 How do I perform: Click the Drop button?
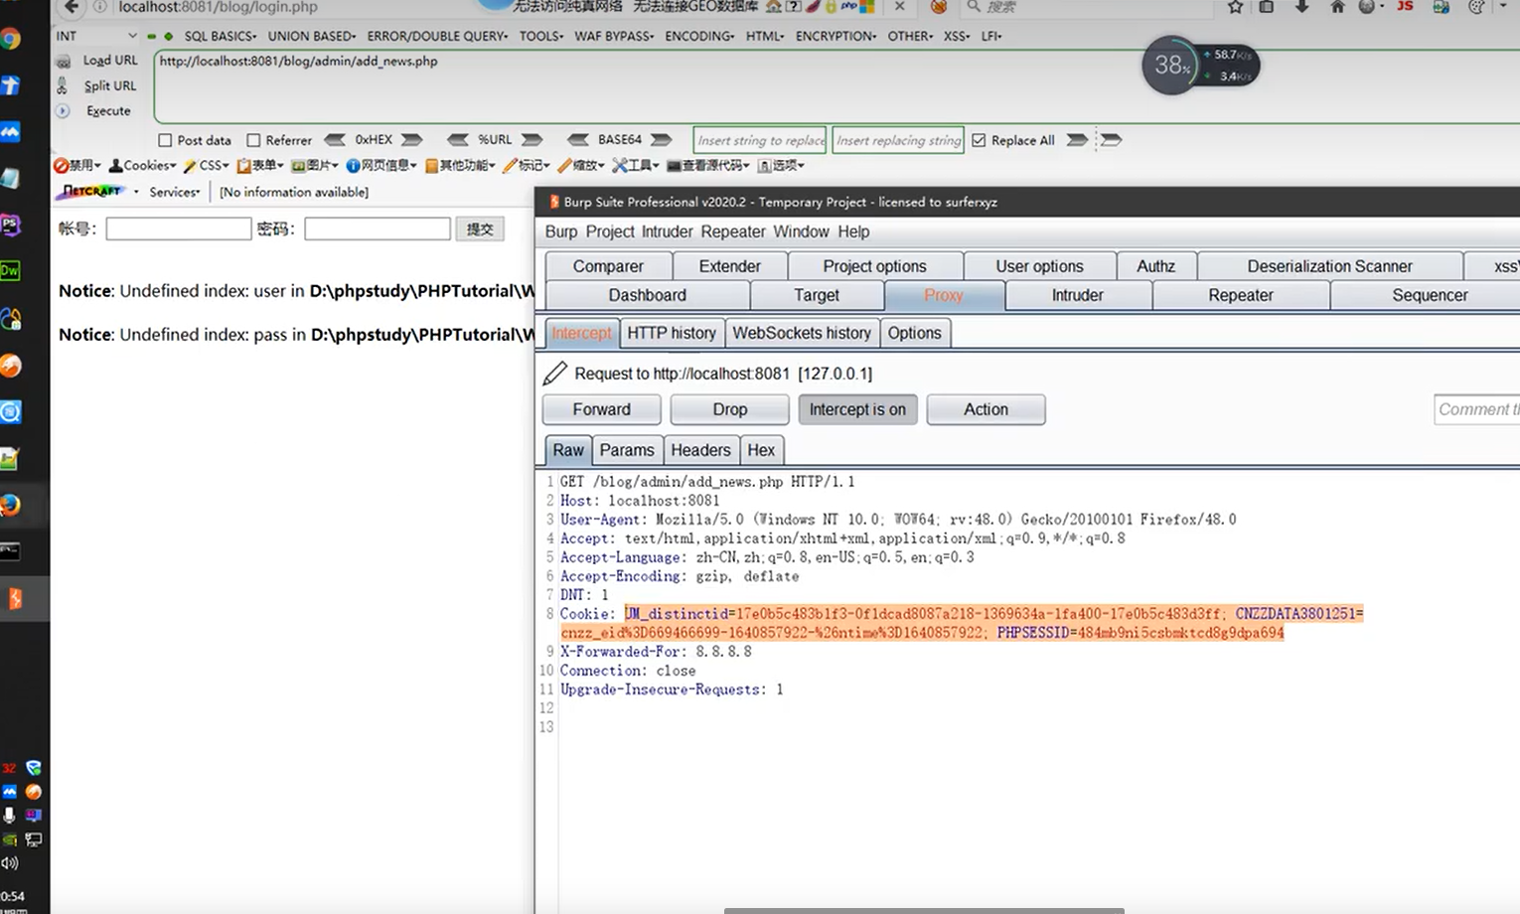point(729,409)
